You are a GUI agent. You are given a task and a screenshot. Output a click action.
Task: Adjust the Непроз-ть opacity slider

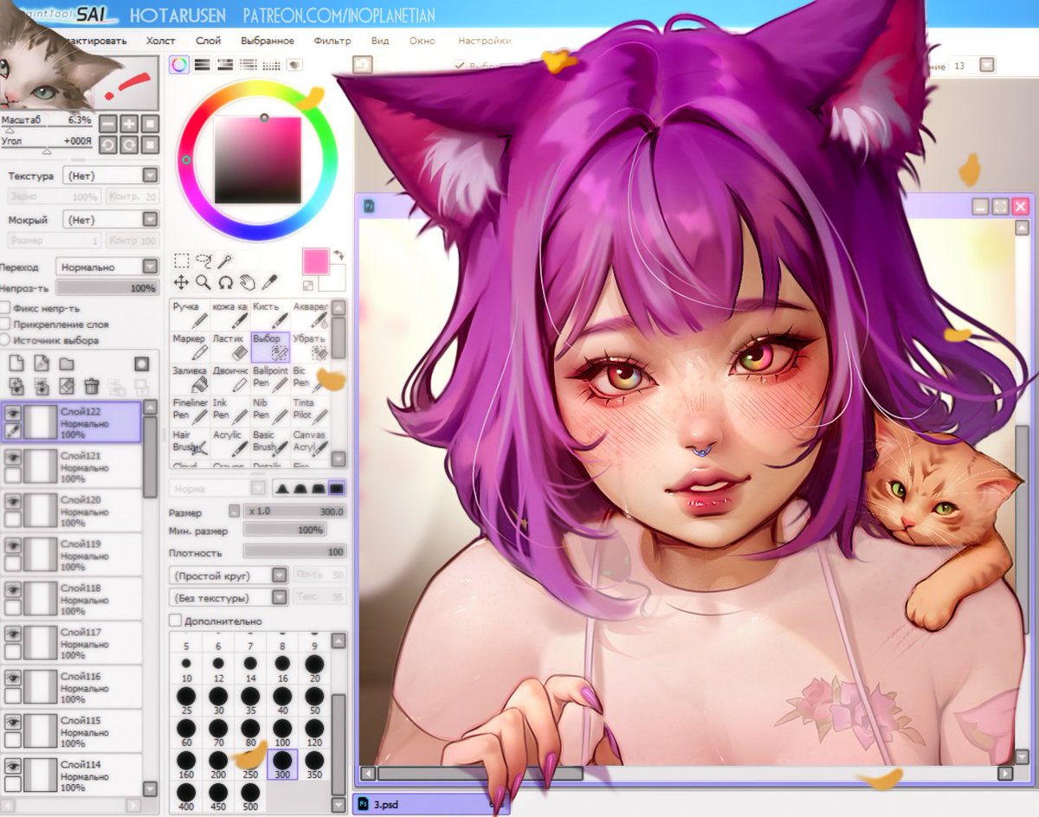click(107, 288)
